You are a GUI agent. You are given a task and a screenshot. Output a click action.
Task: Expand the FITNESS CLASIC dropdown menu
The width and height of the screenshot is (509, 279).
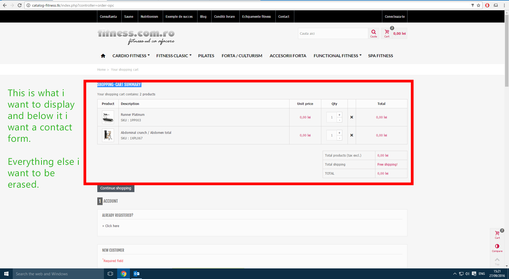(174, 56)
